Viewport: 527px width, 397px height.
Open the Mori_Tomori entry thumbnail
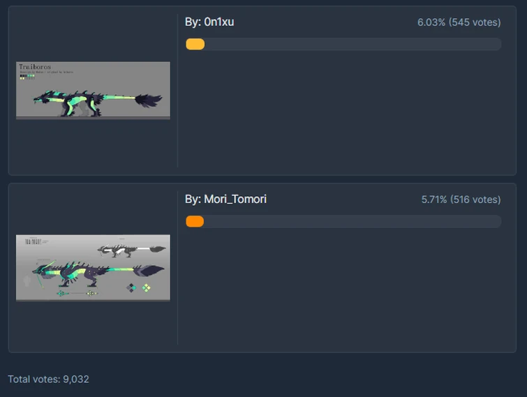click(93, 268)
